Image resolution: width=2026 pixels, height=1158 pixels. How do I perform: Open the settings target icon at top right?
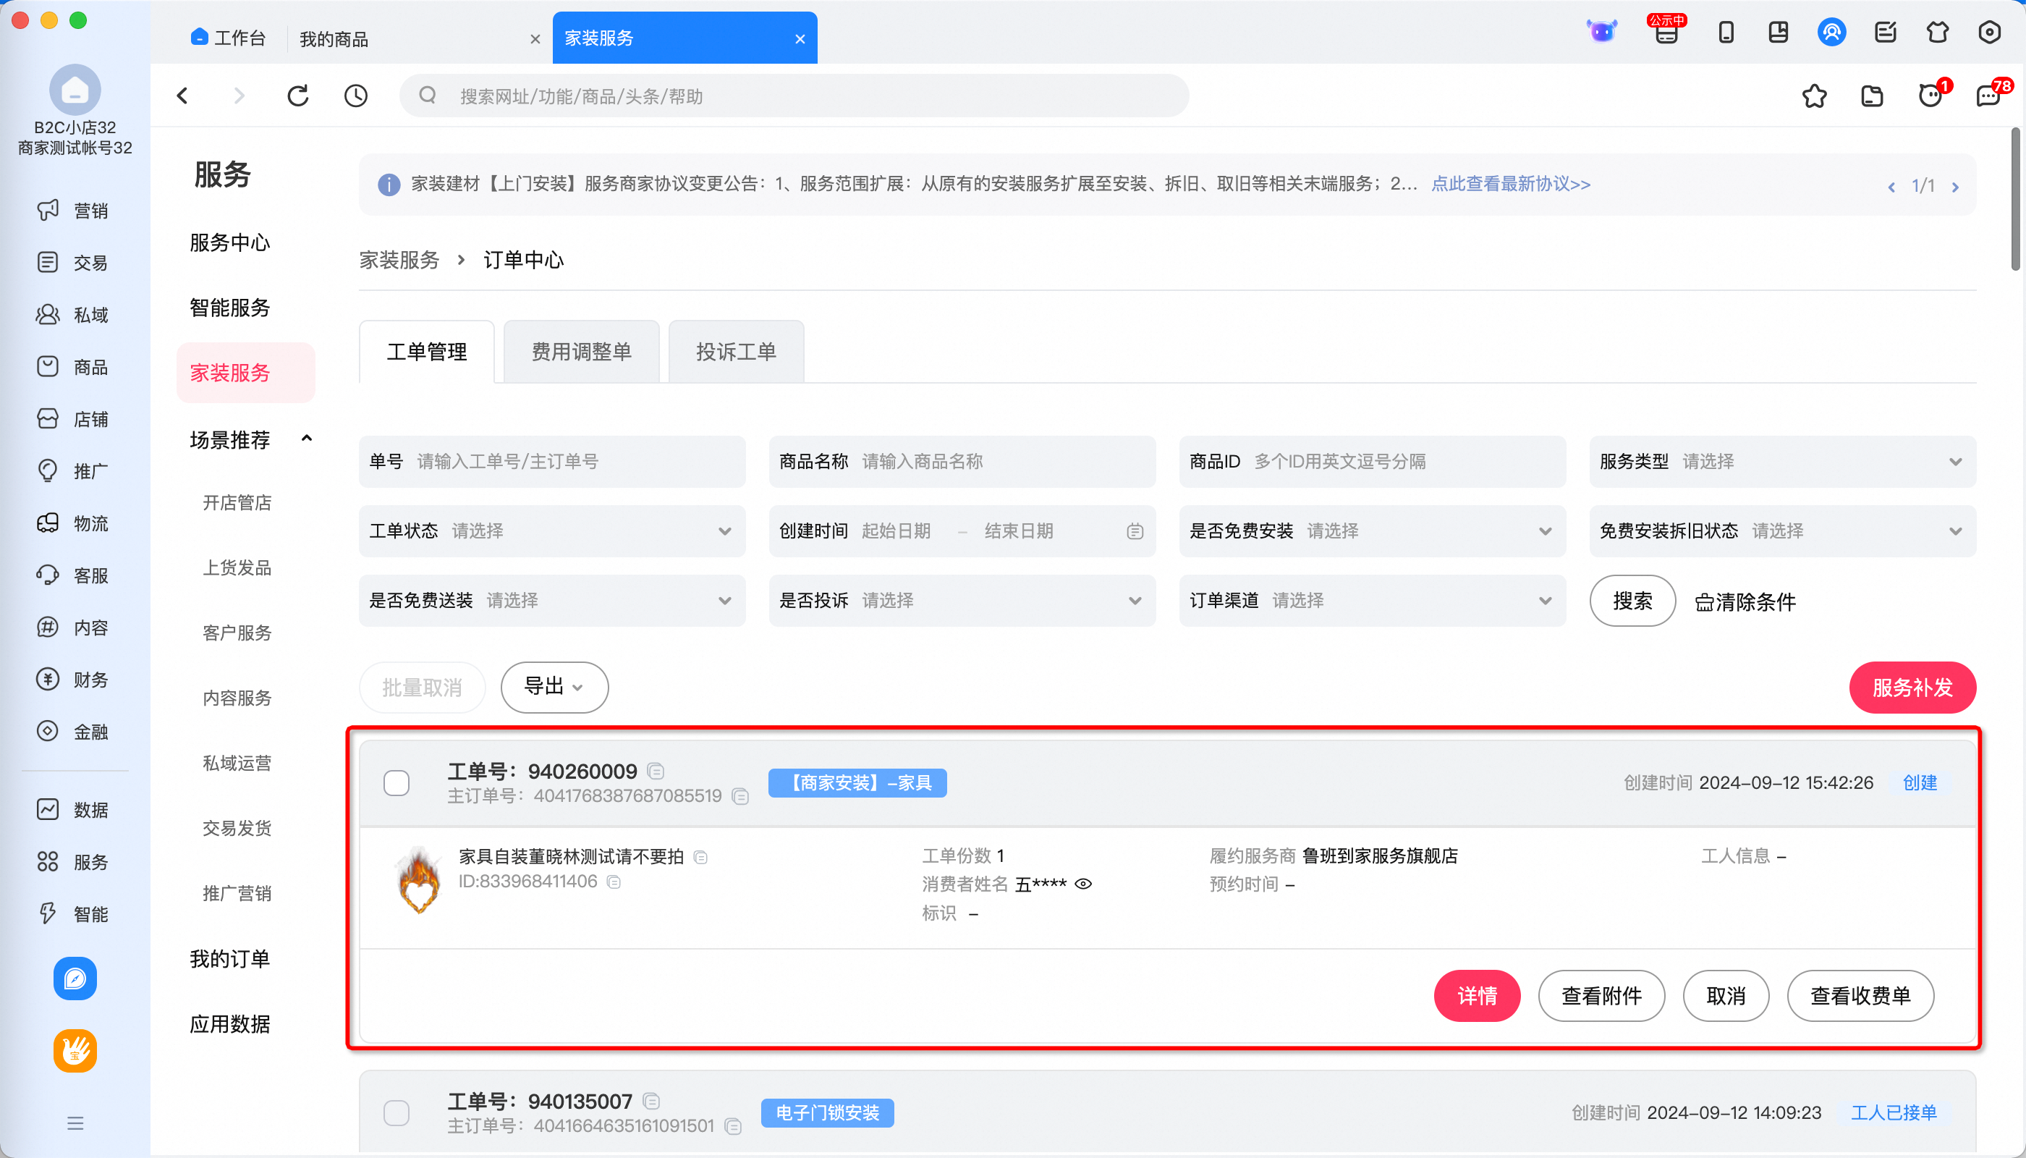1989,33
